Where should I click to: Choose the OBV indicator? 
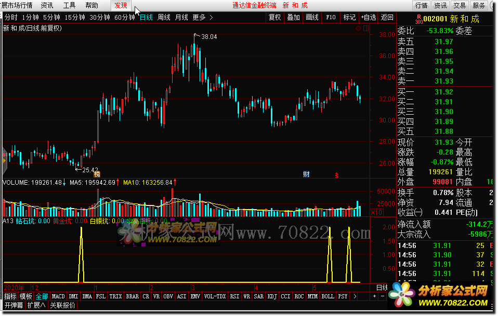coord(168,296)
